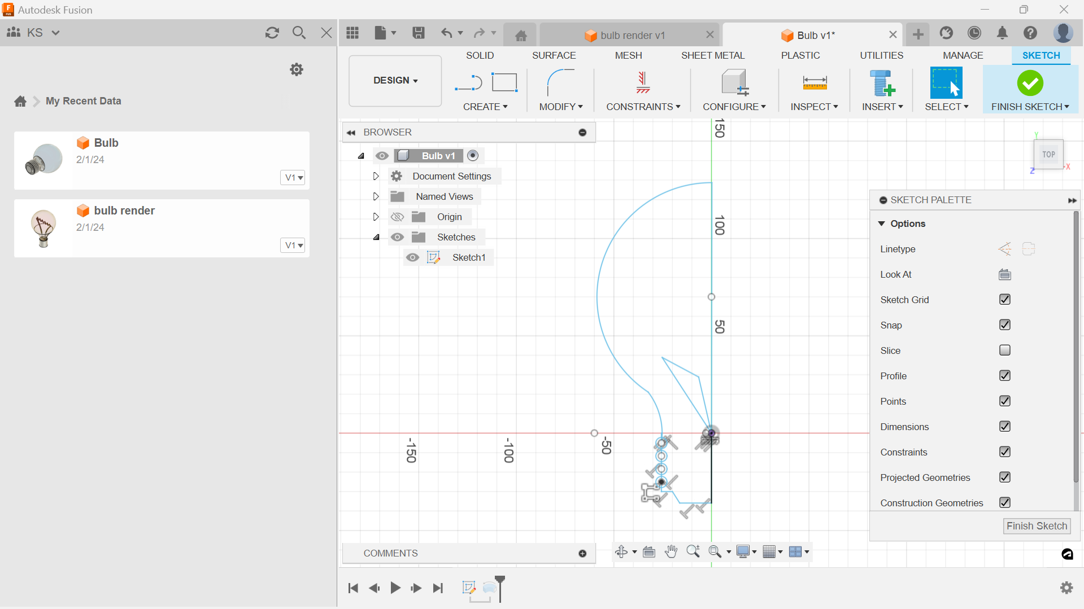The height and width of the screenshot is (609, 1084).
Task: Toggle the Snap checkbox
Action: click(1005, 325)
